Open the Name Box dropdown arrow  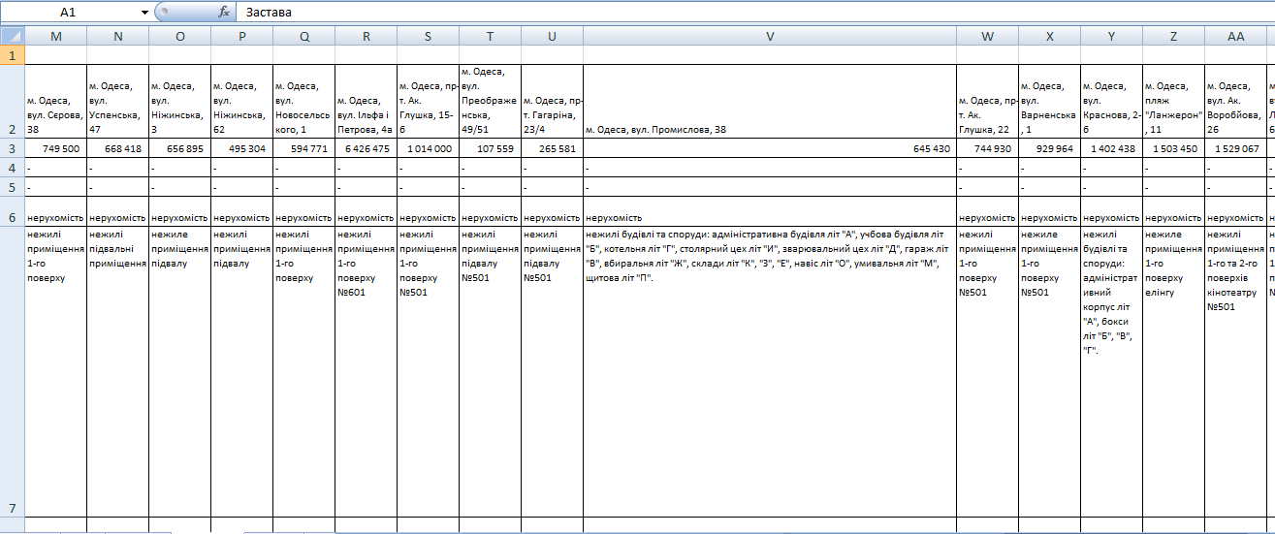(144, 13)
